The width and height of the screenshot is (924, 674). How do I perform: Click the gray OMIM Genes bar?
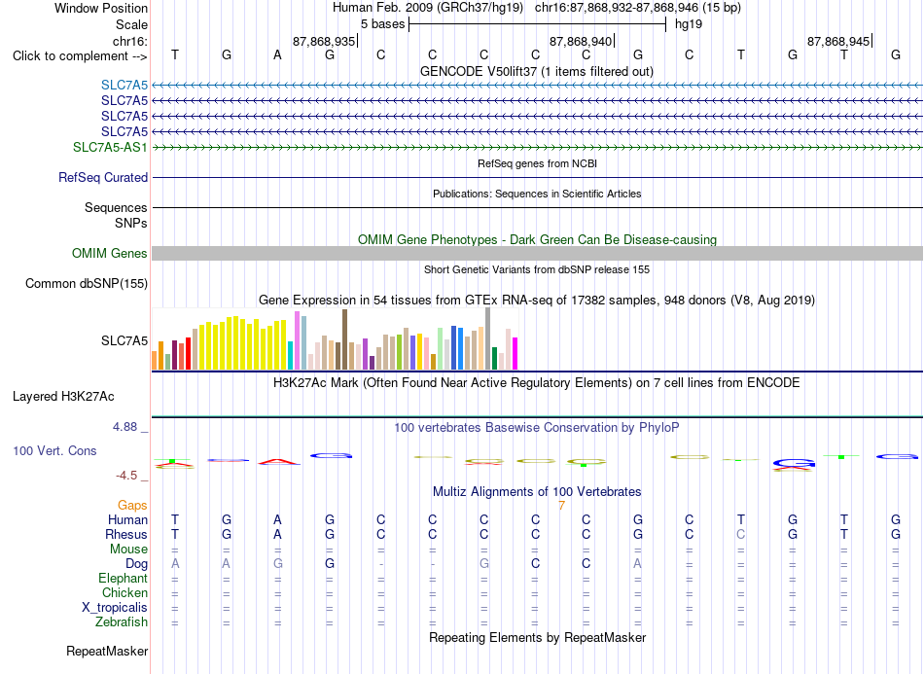point(537,253)
